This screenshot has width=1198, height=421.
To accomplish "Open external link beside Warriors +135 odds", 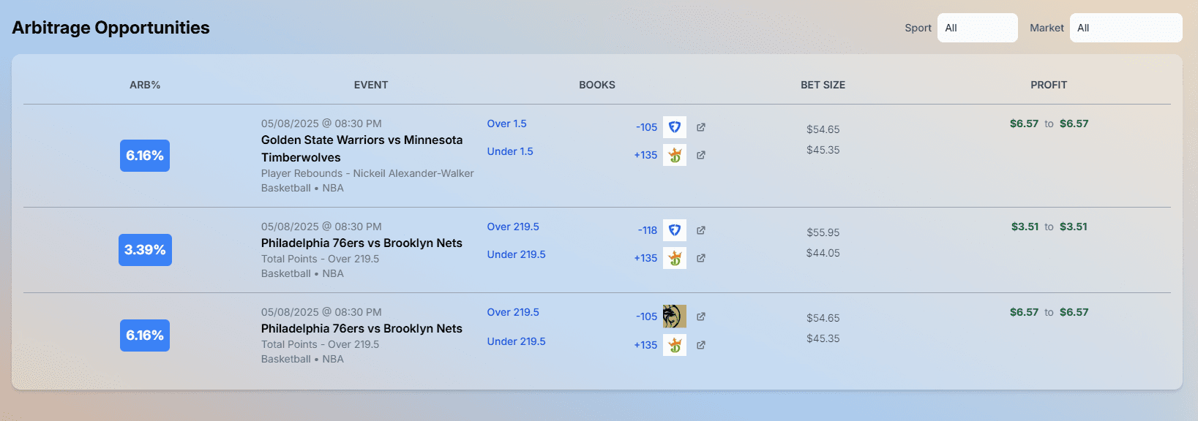I will coord(701,155).
